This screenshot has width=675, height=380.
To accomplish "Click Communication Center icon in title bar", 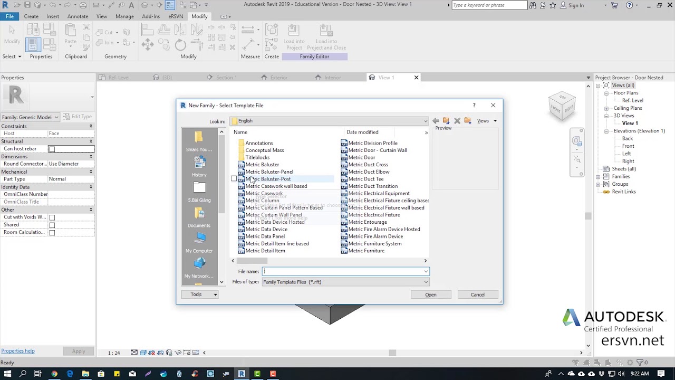I will pos(543,5).
